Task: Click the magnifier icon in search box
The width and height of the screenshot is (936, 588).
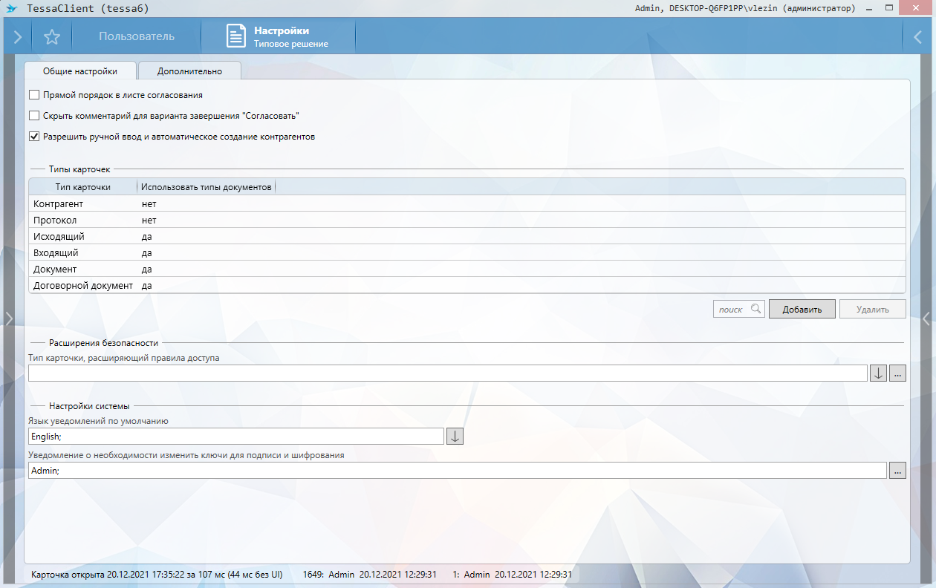Action: point(756,309)
